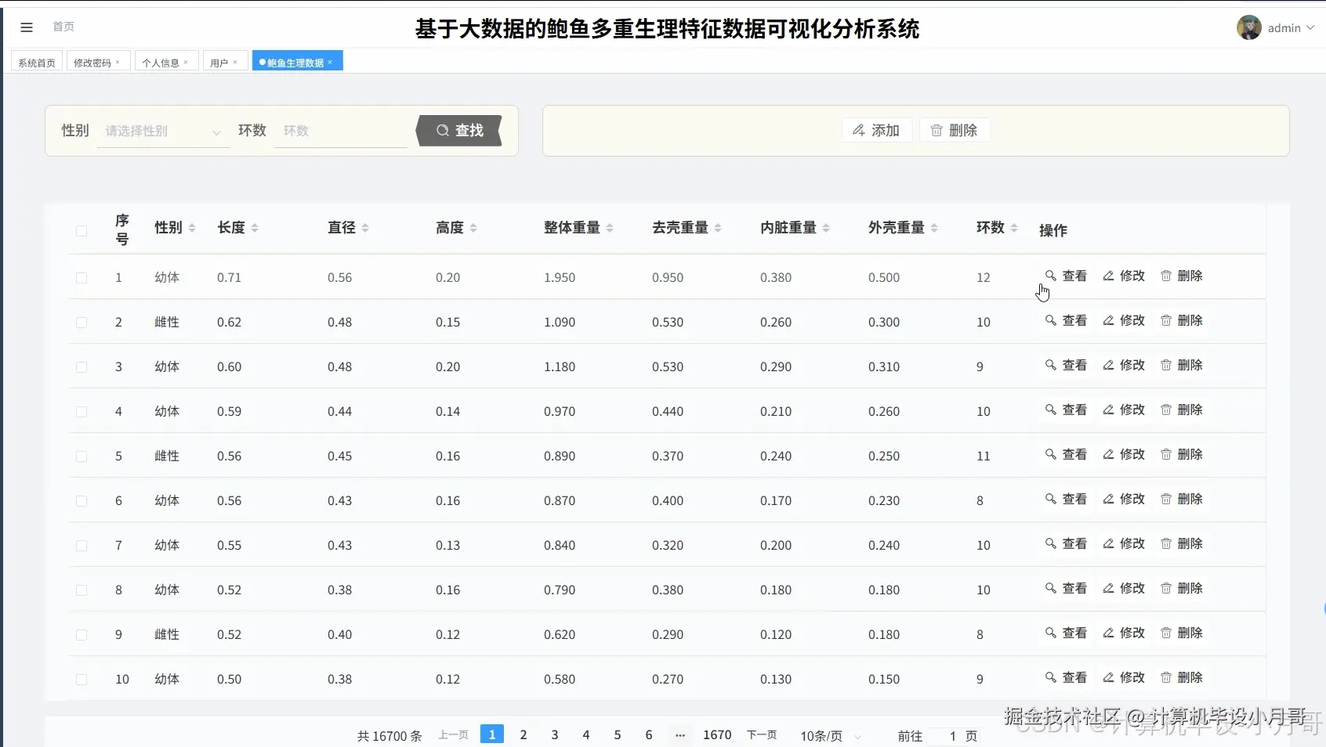The image size is (1326, 747).
Task: Click the pen icon next to 添加
Action: 859,130
